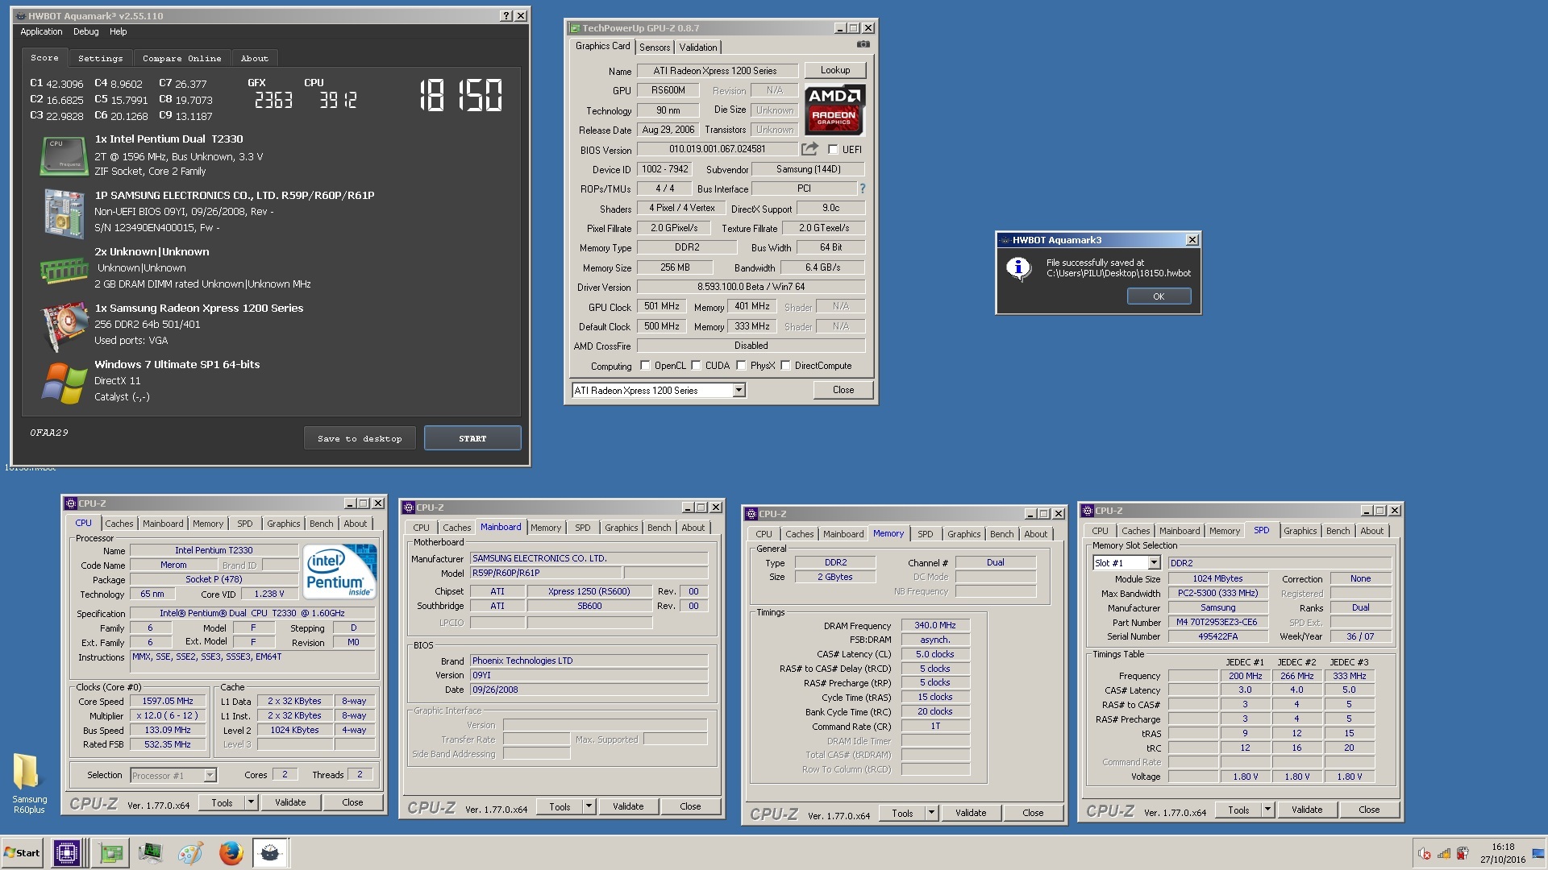
Task: Expand Tools dropdown arrow in CPU-Z Memory window
Action: click(931, 813)
